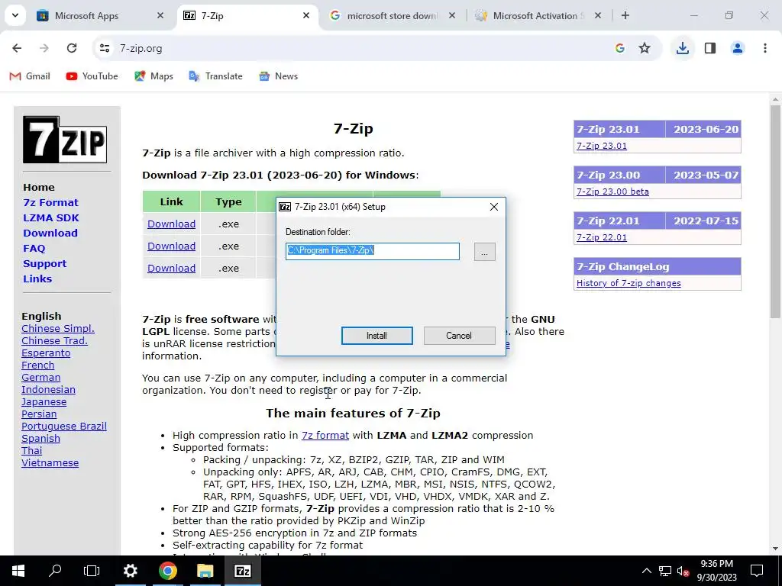
Task: Close the 7-Zip Setup dialog
Action: point(494,207)
